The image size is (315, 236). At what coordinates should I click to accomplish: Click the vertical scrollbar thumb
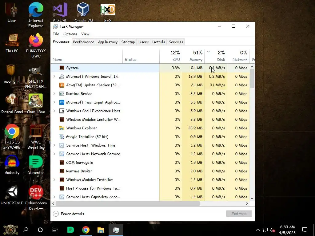coord(252,78)
